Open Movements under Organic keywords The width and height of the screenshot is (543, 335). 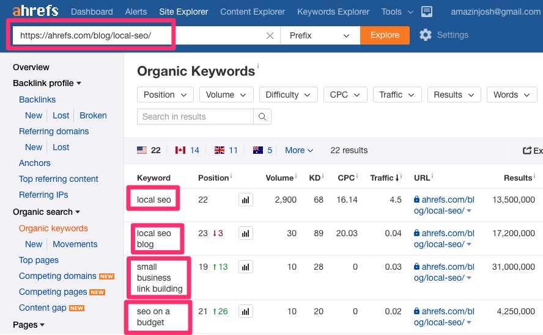pyautogui.click(x=75, y=245)
